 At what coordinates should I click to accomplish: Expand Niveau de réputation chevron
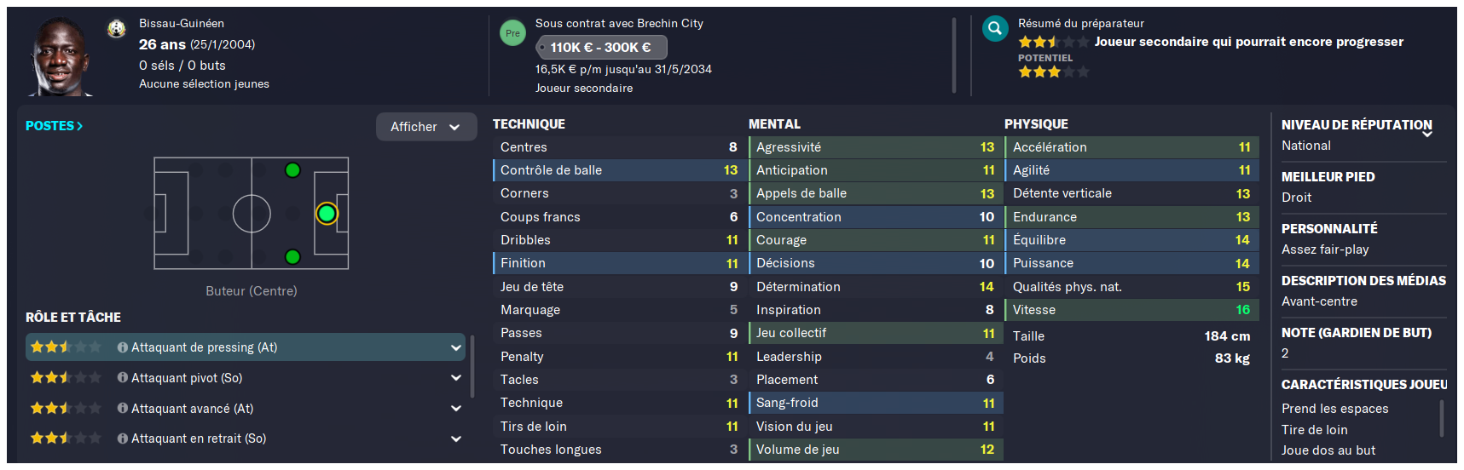(1427, 135)
